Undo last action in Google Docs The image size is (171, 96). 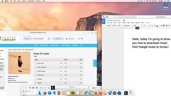click(x=110, y=26)
